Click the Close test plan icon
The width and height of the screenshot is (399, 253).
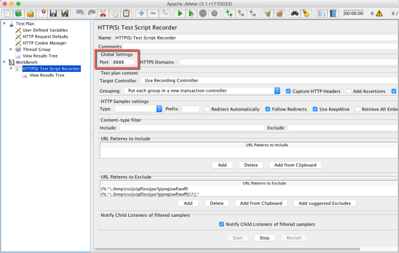coord(42,13)
